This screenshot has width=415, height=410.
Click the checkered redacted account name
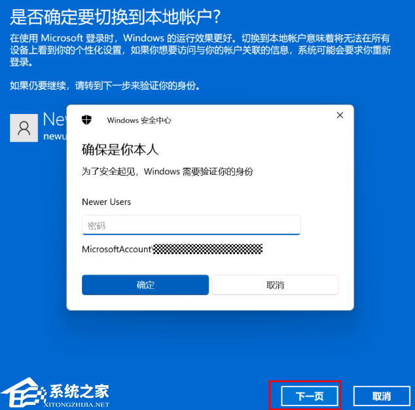(208, 249)
